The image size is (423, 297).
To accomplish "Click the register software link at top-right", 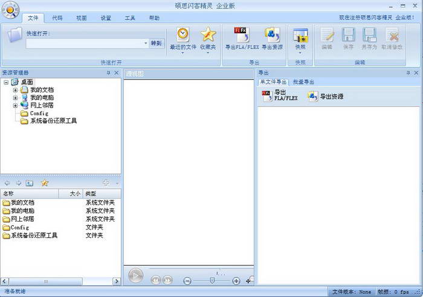I will click(x=365, y=18).
